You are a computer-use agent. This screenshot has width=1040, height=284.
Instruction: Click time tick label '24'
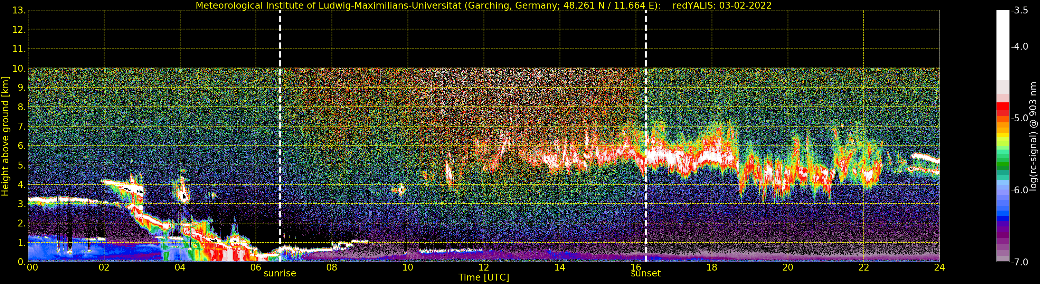coord(939,267)
